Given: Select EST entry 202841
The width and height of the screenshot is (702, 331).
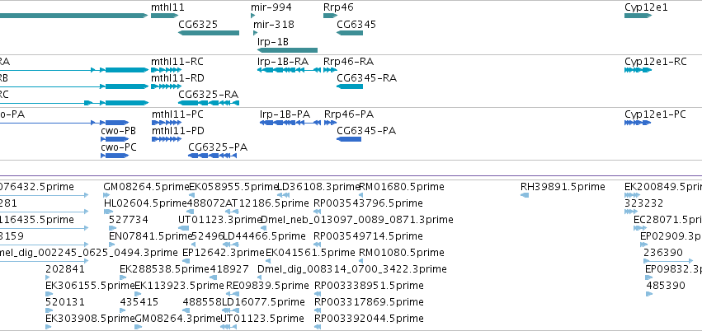Looking at the screenshot, I should (x=65, y=269).
